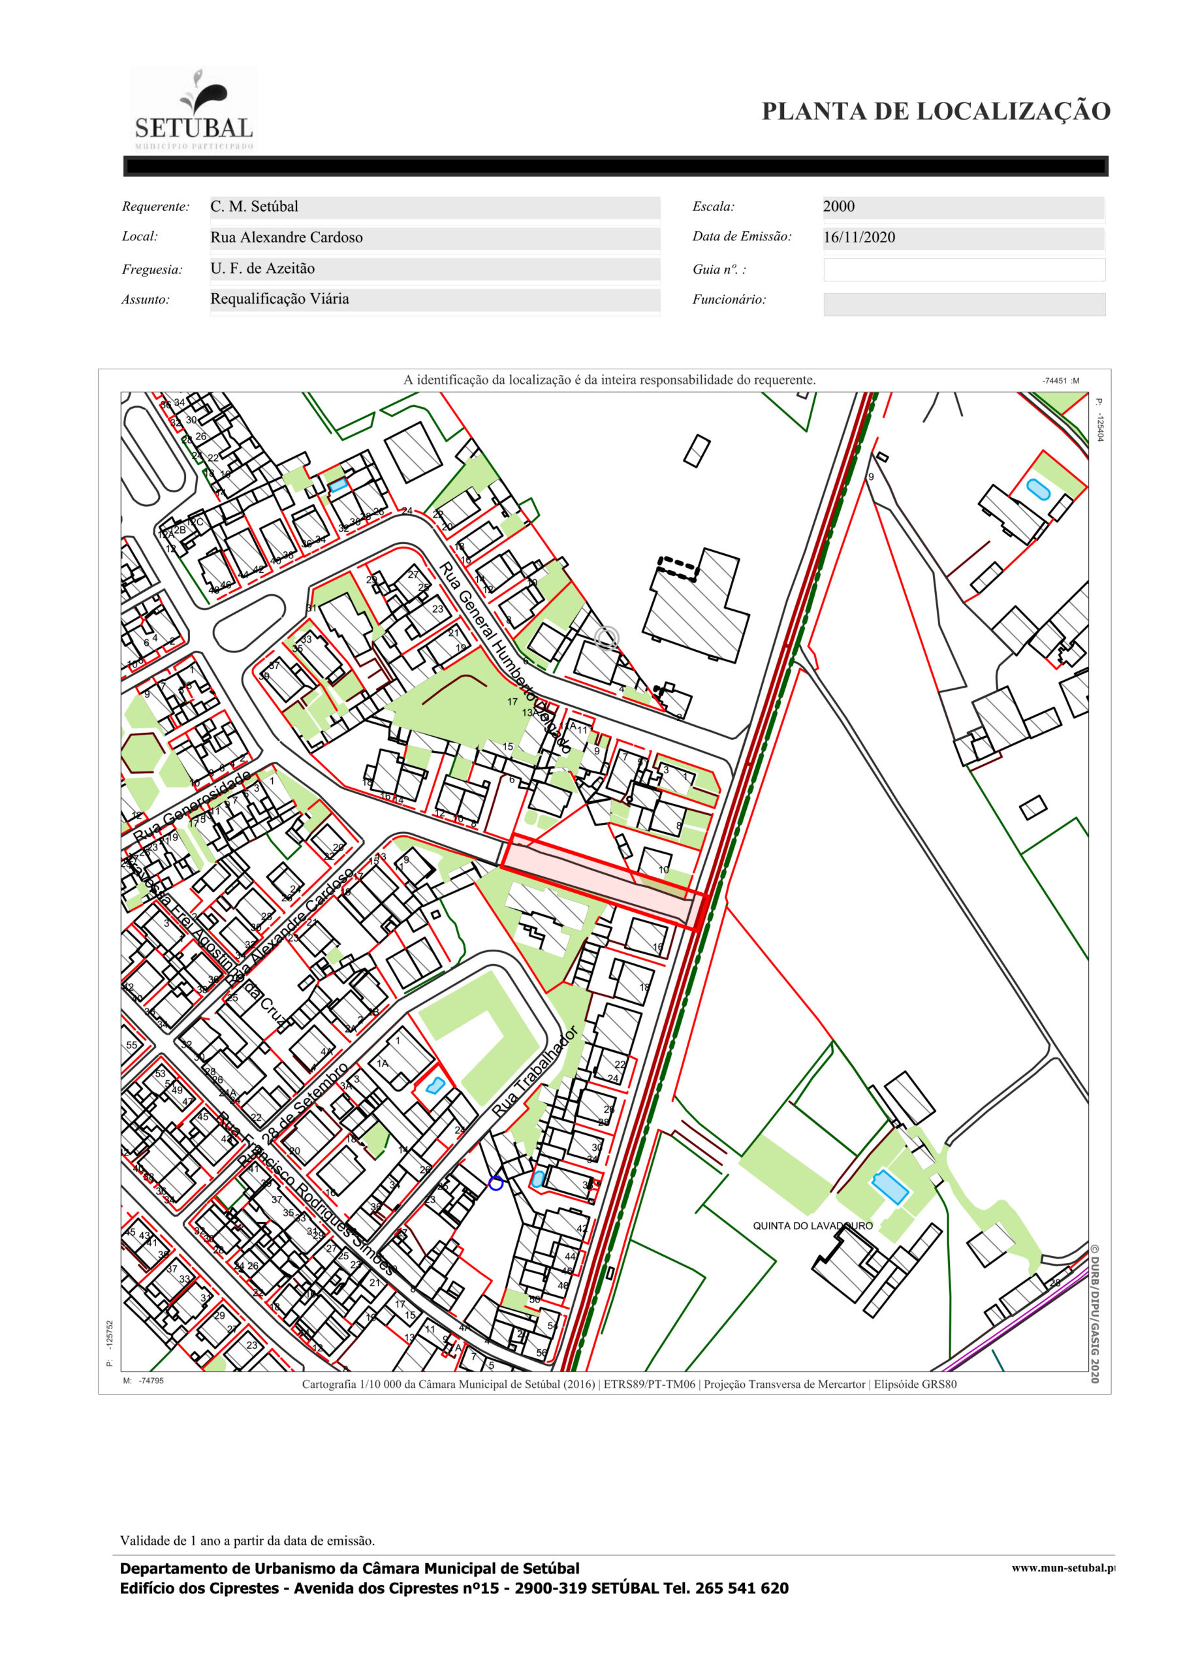Select the red highlighted road intervention area

click(x=605, y=880)
